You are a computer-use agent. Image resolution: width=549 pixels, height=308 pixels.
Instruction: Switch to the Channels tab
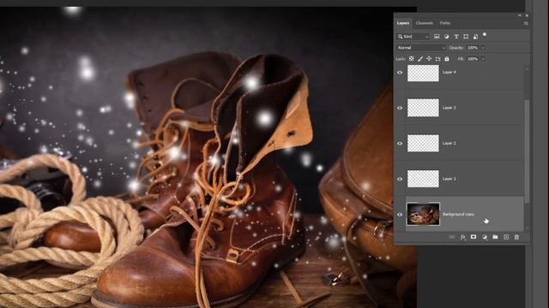click(x=425, y=23)
